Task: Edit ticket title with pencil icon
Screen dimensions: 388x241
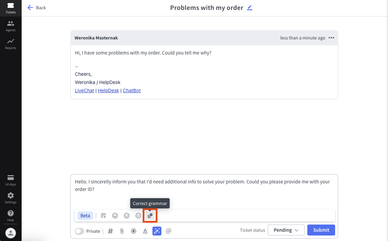Action: [250, 8]
